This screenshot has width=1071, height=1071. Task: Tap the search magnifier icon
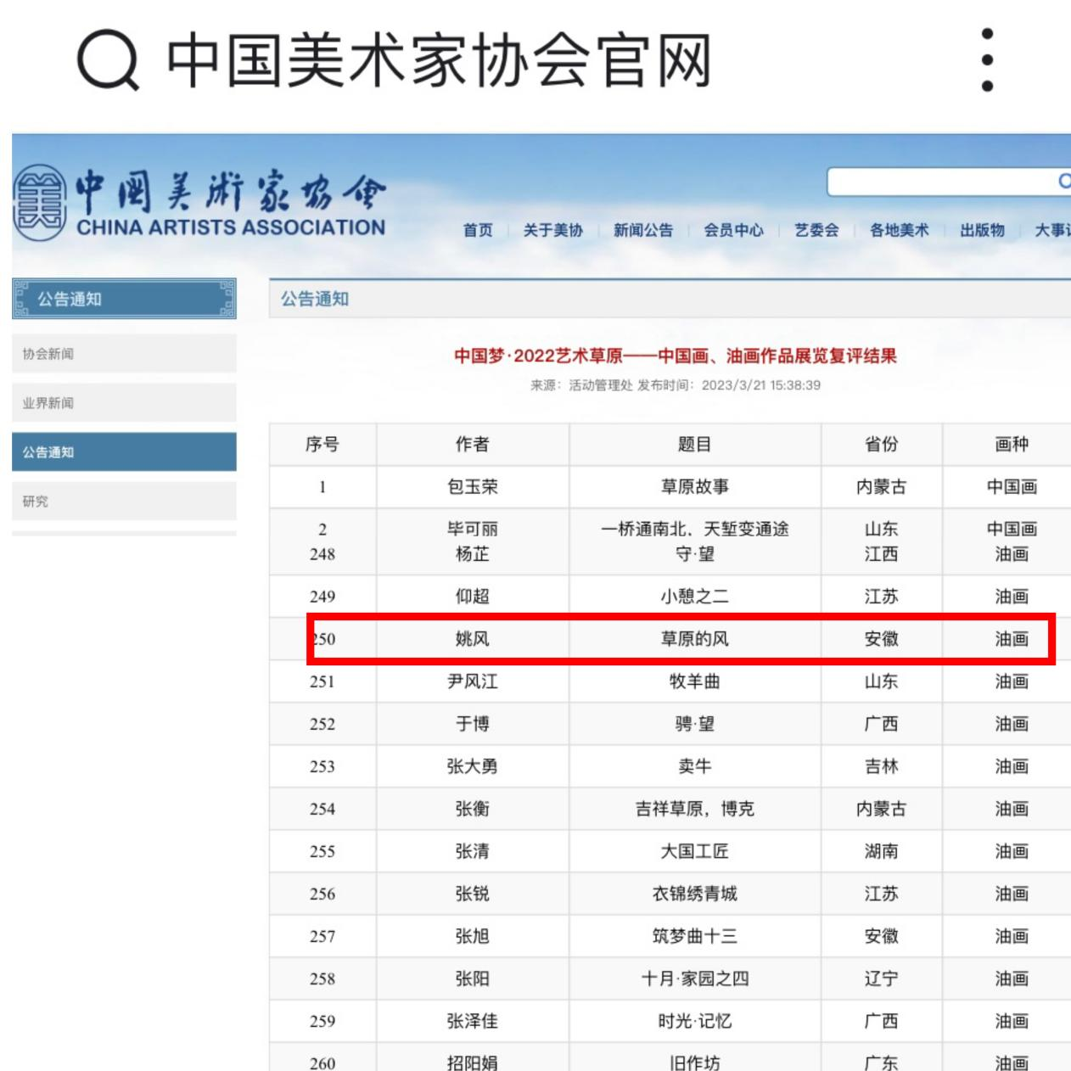[108, 61]
